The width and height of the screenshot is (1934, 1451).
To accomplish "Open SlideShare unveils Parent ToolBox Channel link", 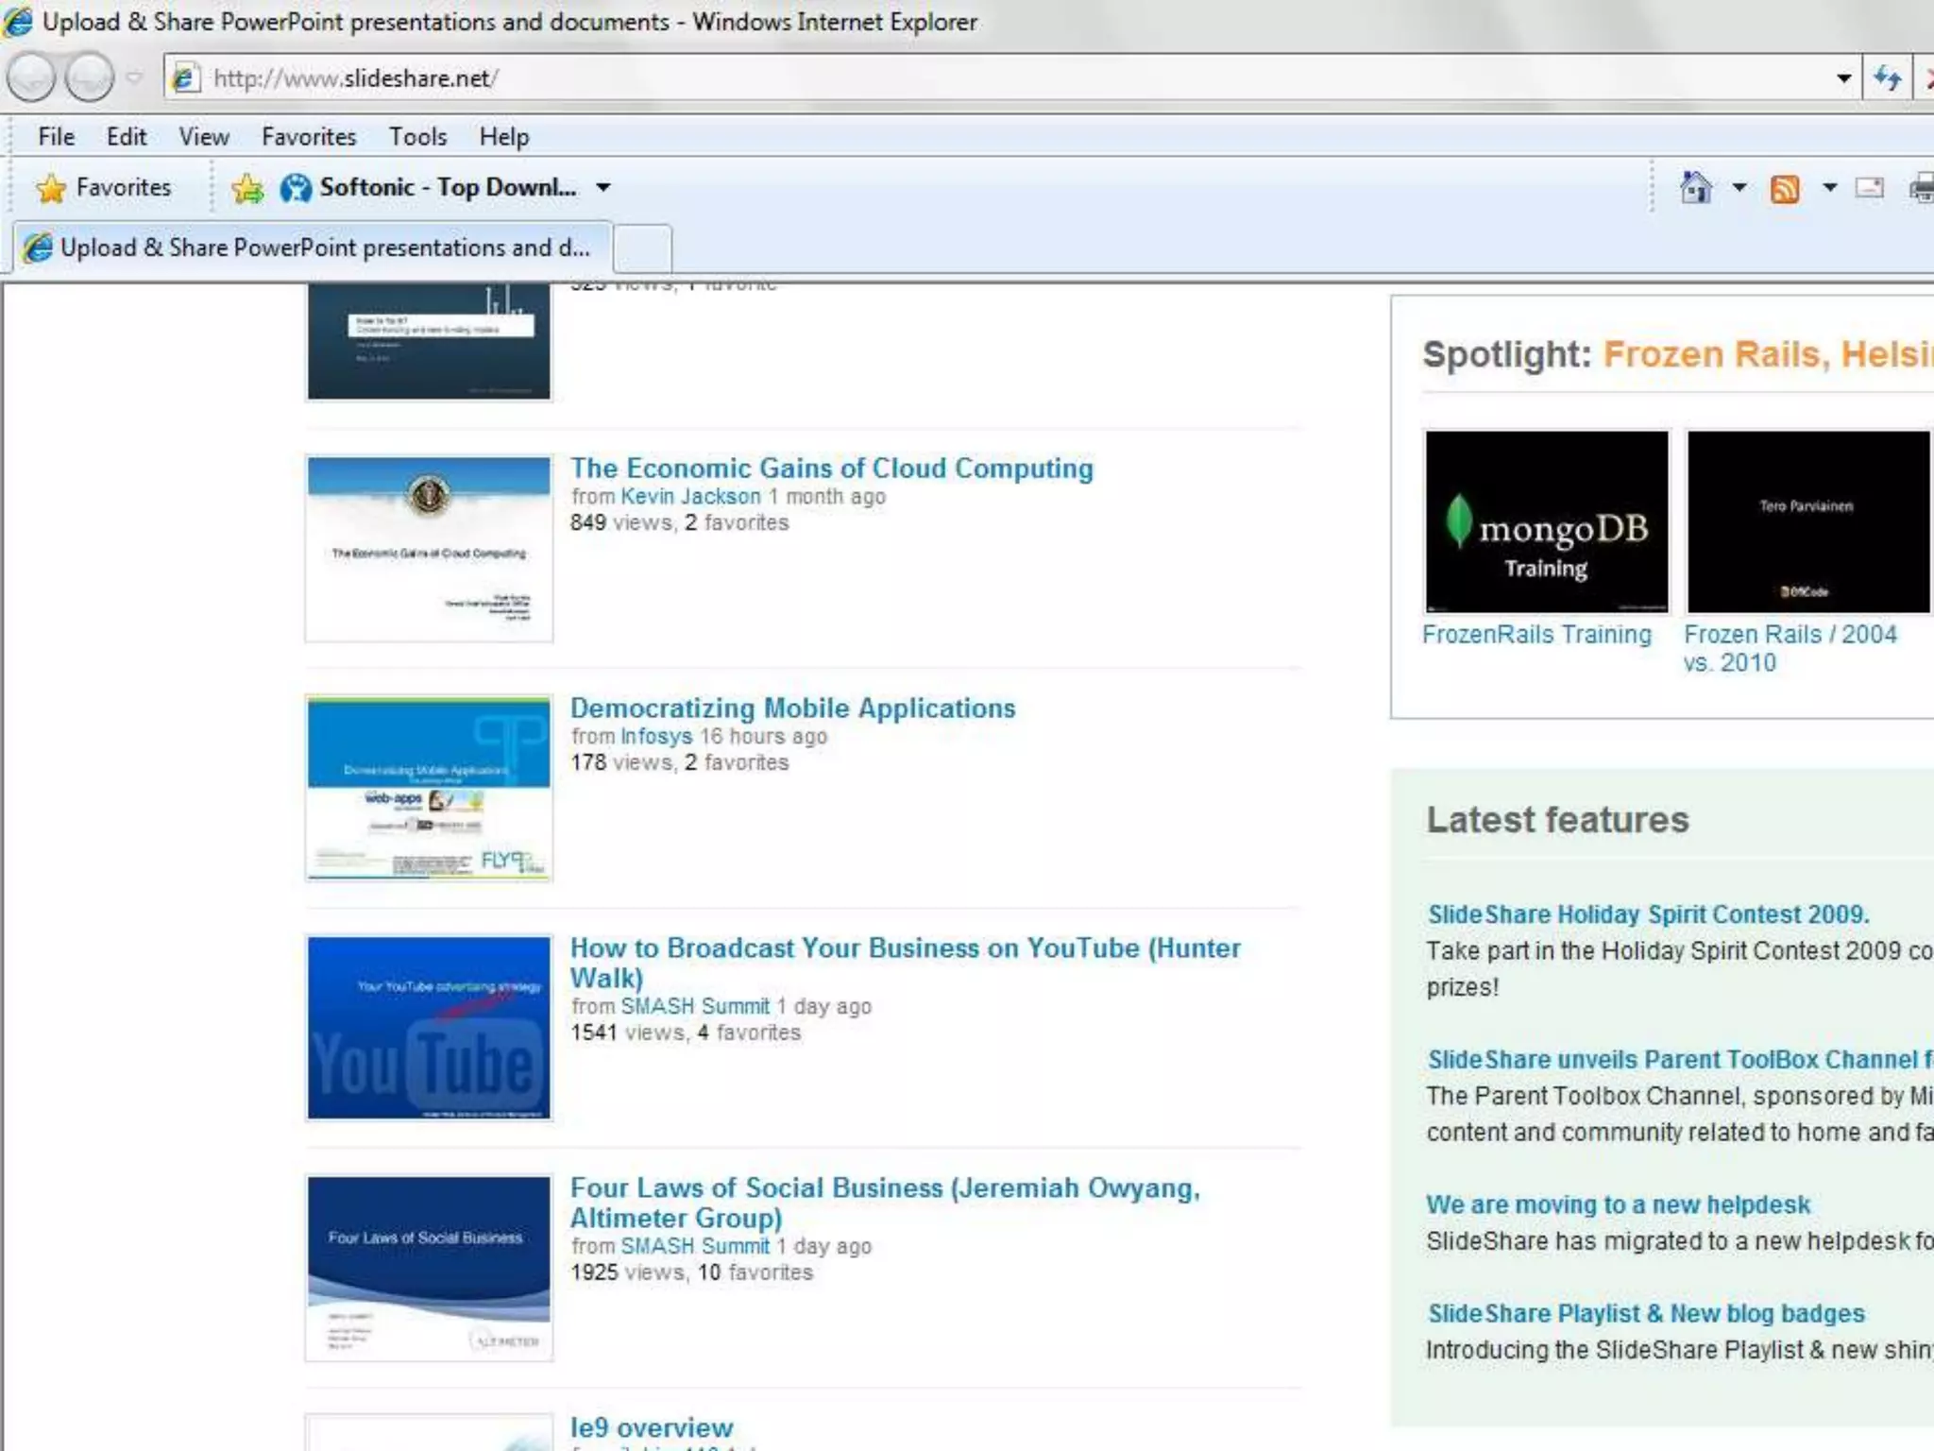I will (1680, 1060).
